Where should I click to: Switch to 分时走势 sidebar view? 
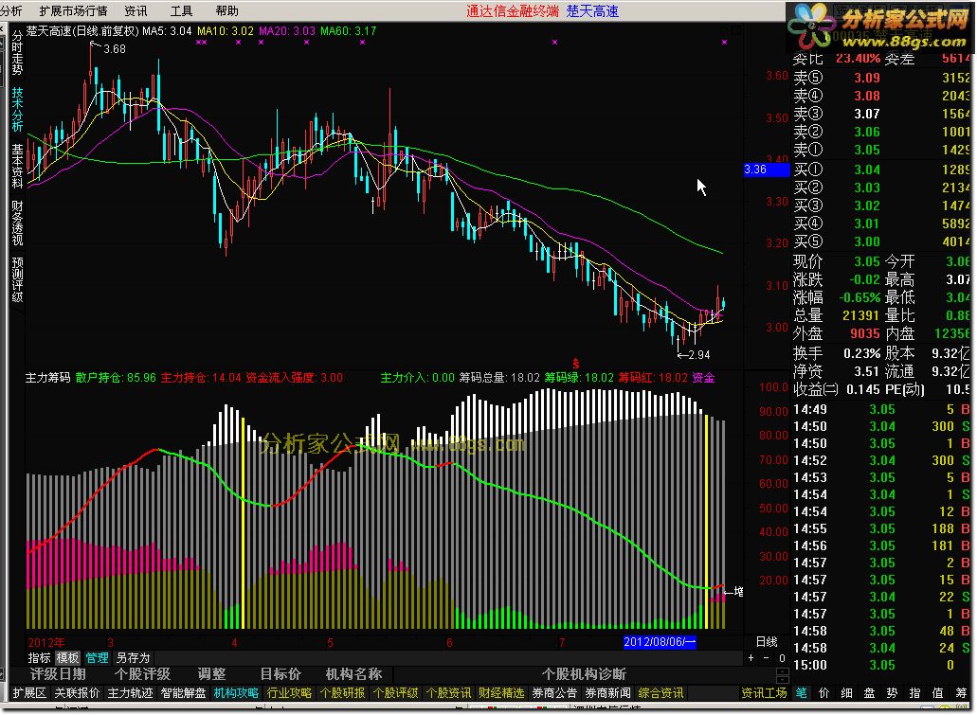pyautogui.click(x=17, y=52)
